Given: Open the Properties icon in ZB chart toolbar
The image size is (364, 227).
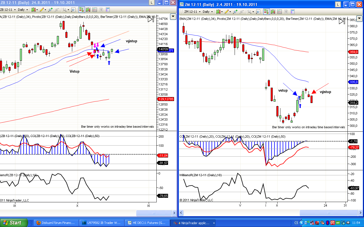Looking at the screenshot, I should (x=107, y=10).
